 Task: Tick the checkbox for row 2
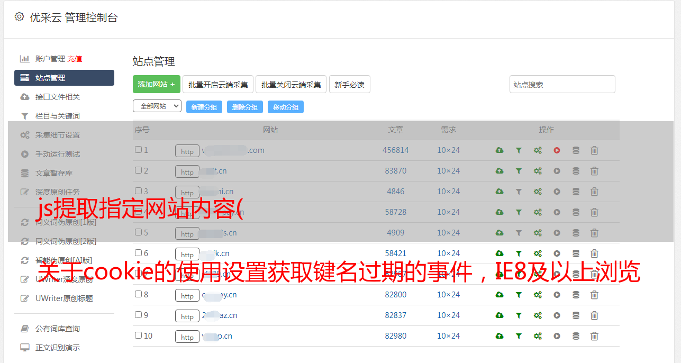tap(138, 170)
